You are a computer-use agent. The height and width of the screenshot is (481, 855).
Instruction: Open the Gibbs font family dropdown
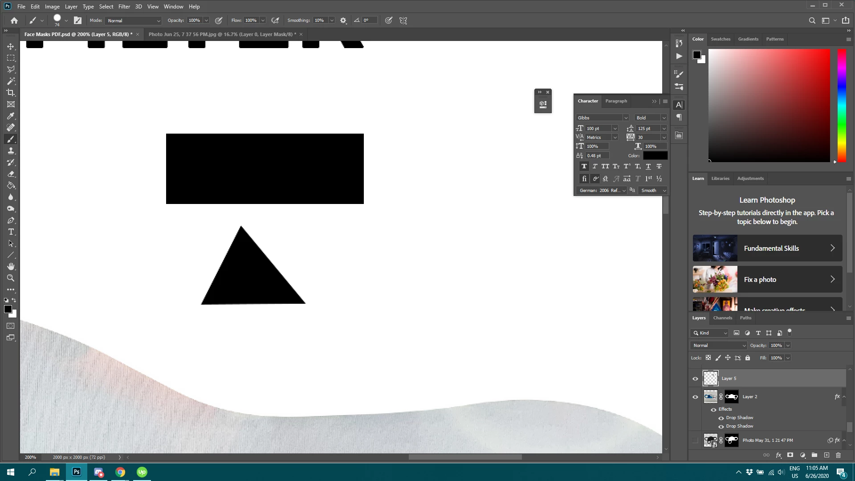[x=626, y=118]
